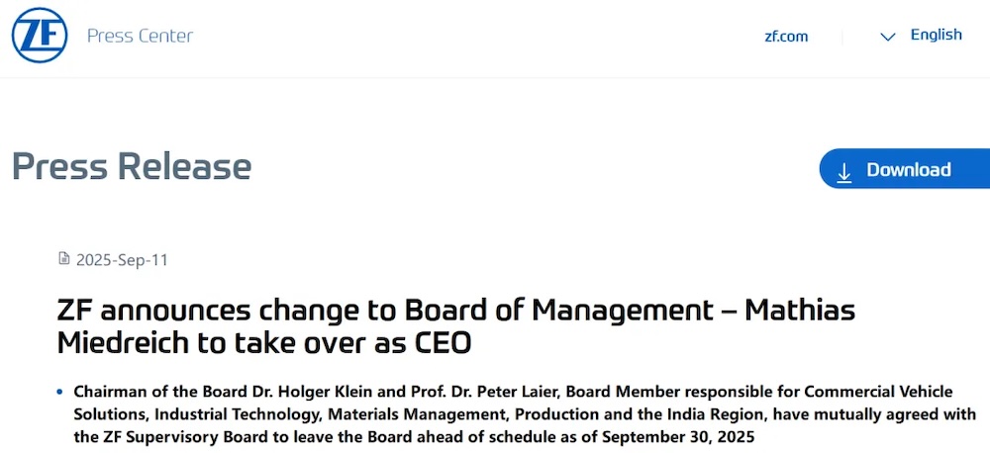Select the English language label
The height and width of the screenshot is (453, 990).
[x=936, y=35]
